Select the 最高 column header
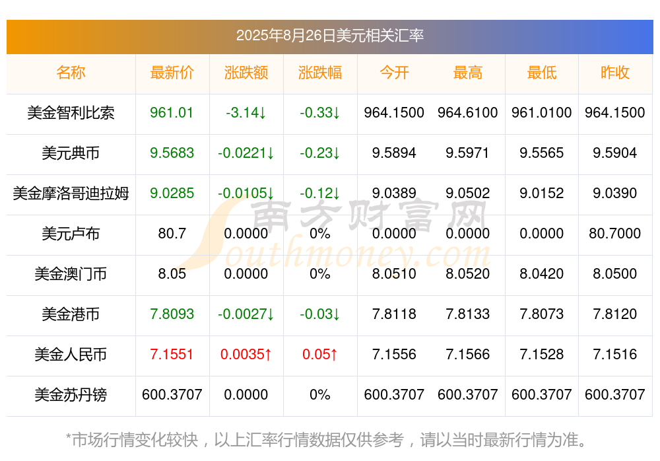Screen dimensions: 660x461 pyautogui.click(x=468, y=73)
